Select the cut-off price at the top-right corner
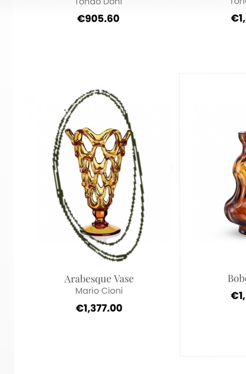The height and width of the screenshot is (374, 246). tap(239, 18)
